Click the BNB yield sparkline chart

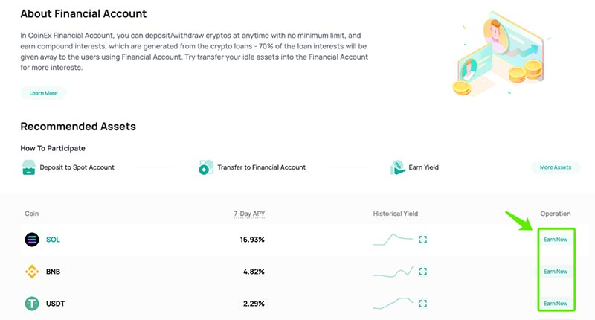393,272
